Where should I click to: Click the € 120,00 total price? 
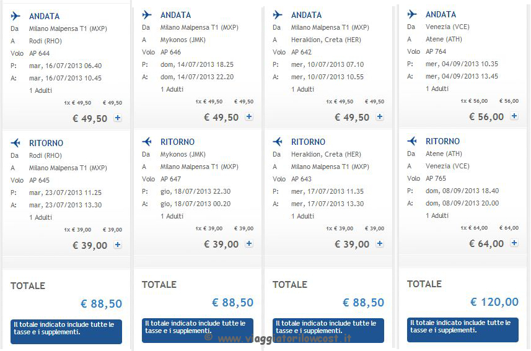[x=494, y=302]
